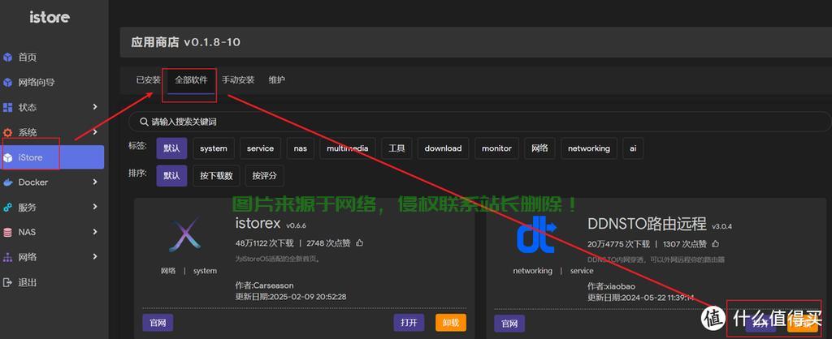Switch to the 手动安装 tab

coord(238,80)
